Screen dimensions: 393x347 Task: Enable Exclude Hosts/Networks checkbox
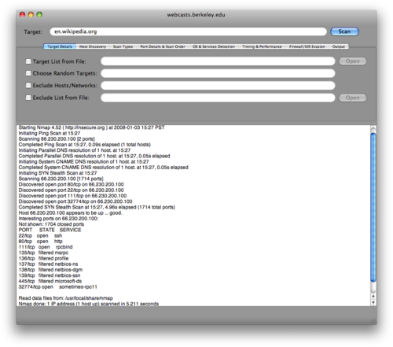pyautogui.click(x=28, y=85)
